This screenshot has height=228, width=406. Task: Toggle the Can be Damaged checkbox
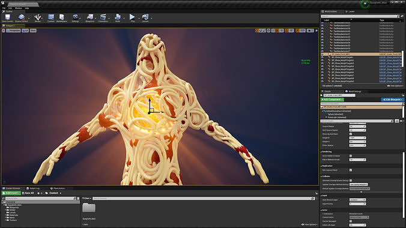tap(351, 221)
